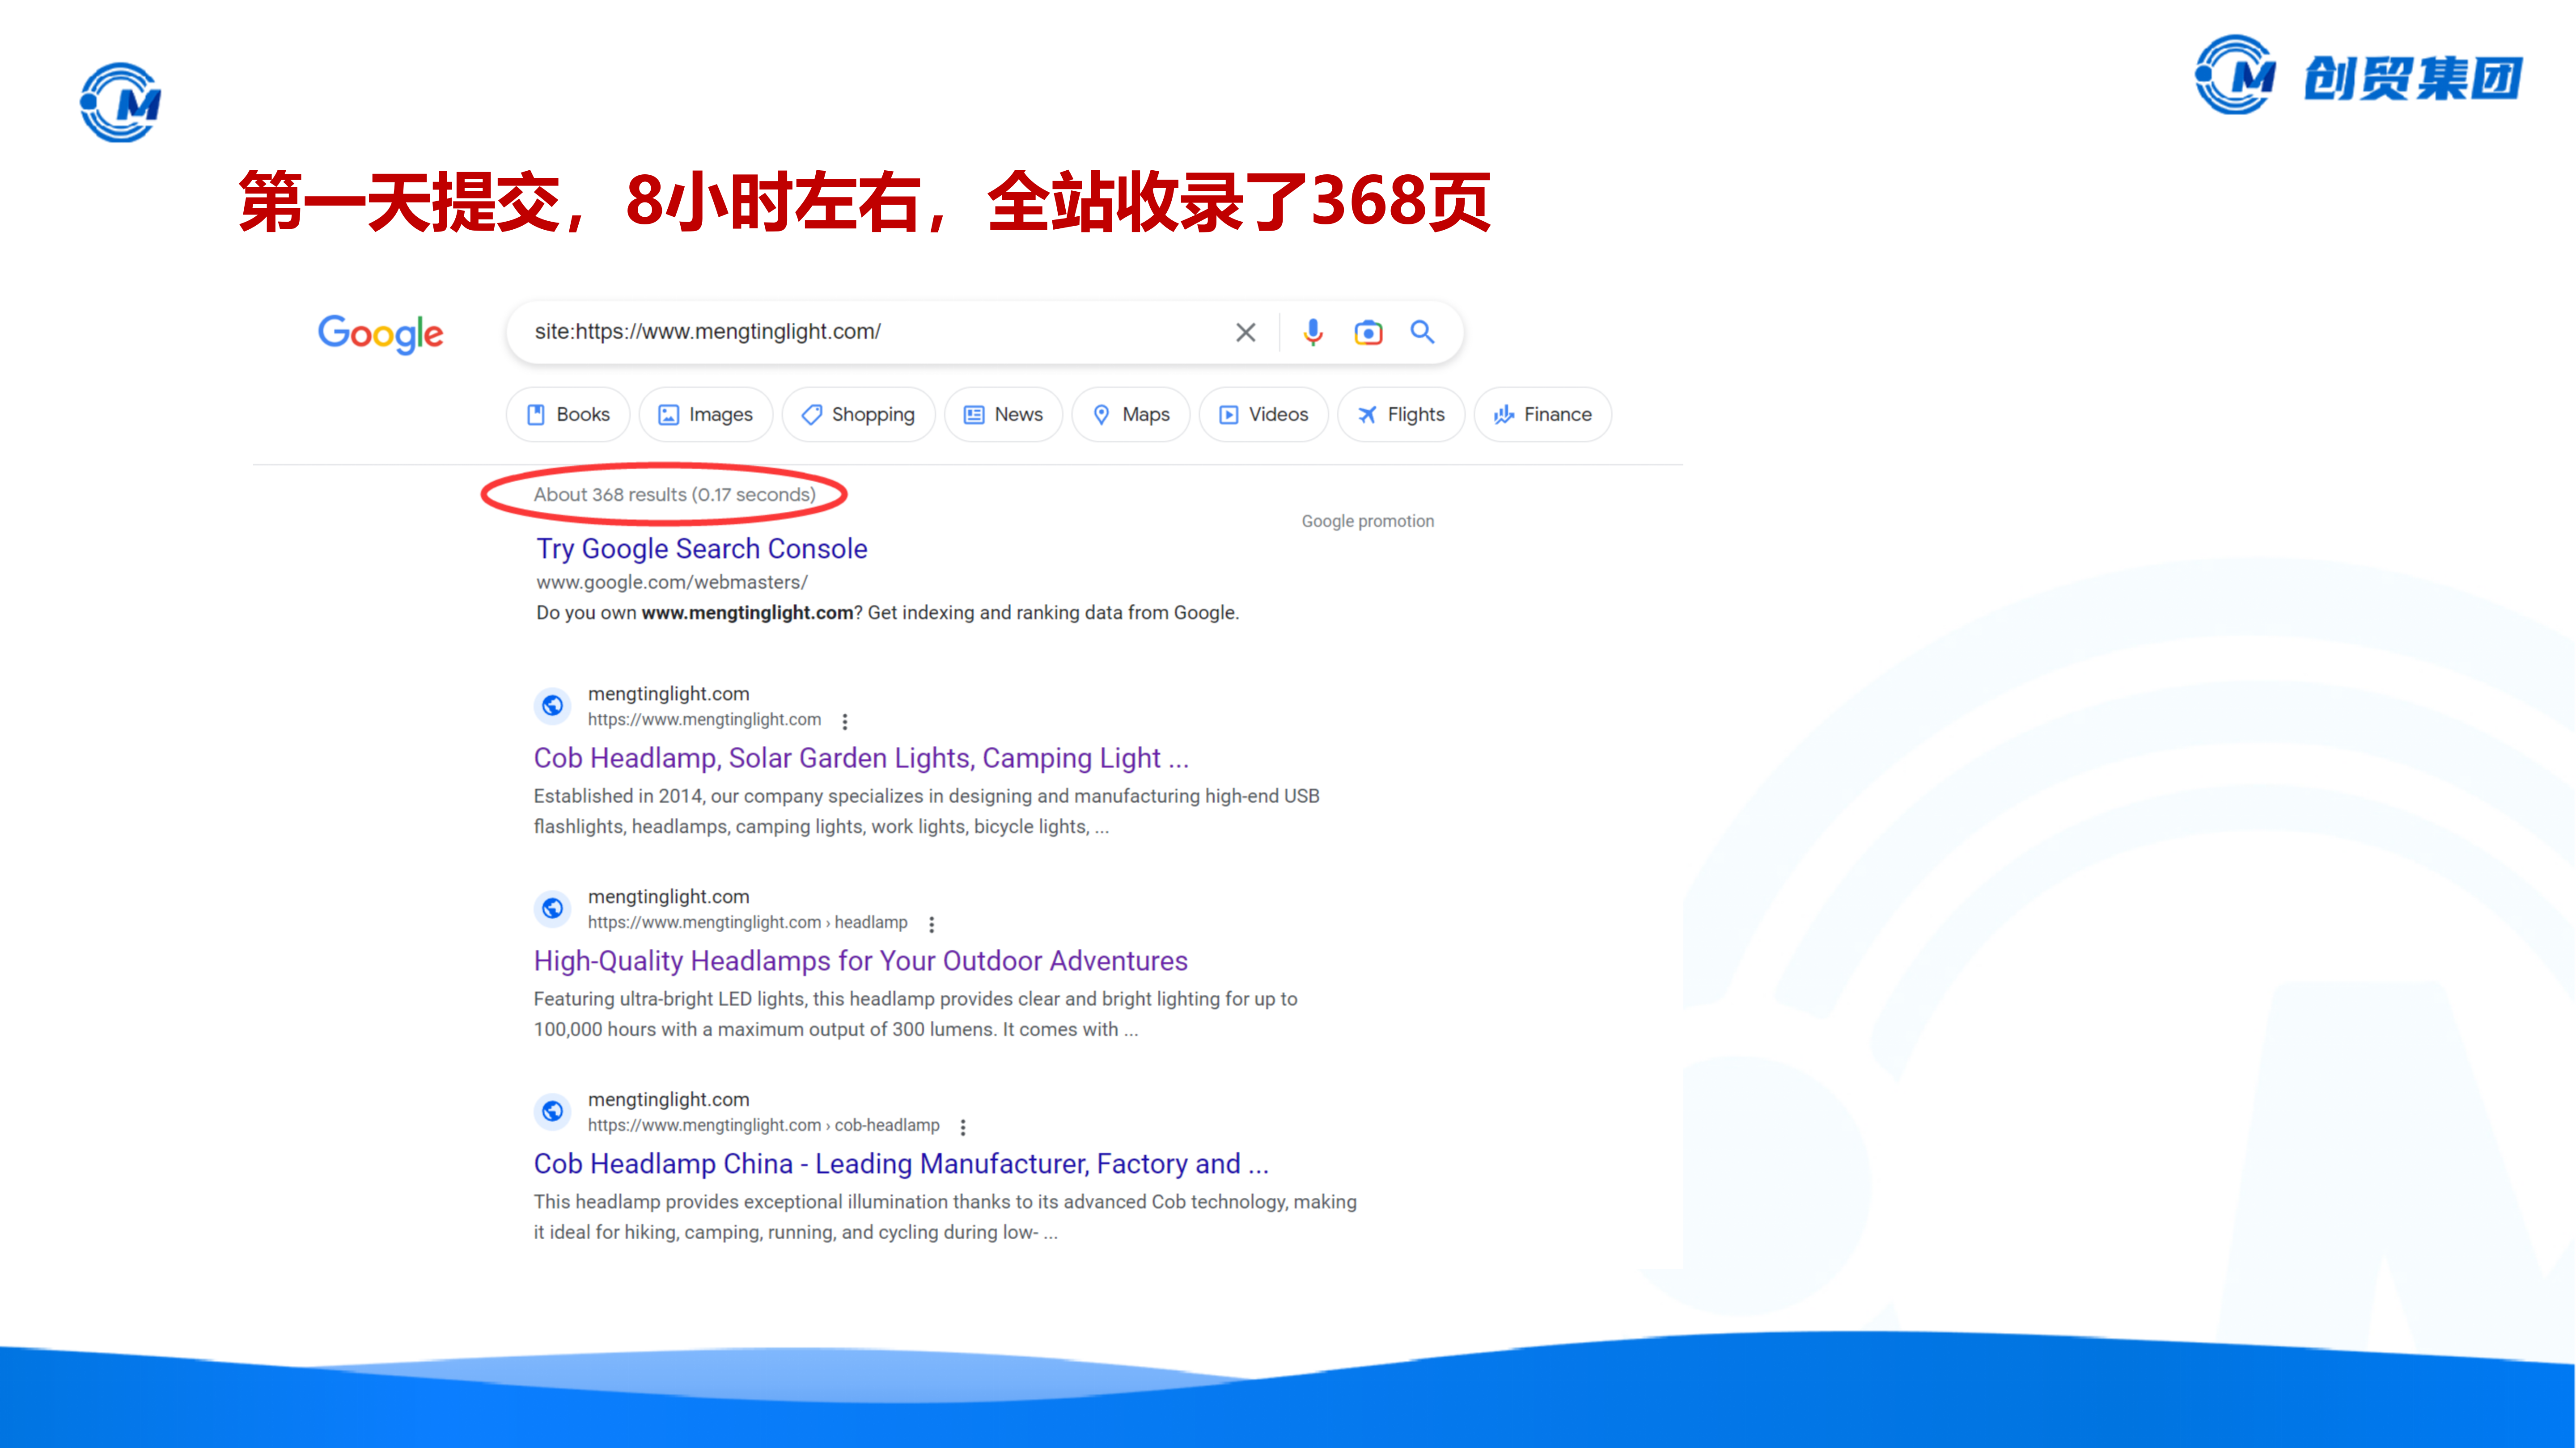This screenshot has width=2576, height=1448.
Task: Click the voice search microphone icon
Action: 1313,332
